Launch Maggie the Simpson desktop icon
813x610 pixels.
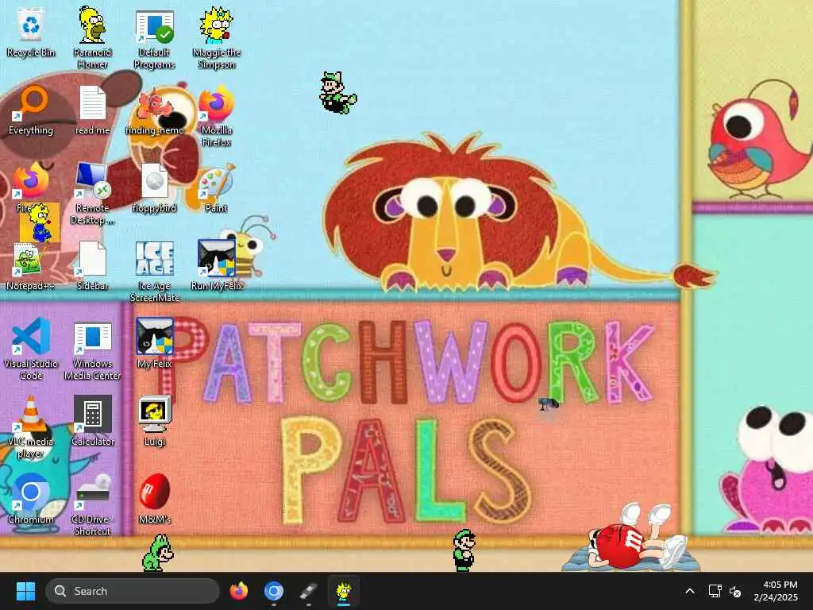(x=217, y=38)
